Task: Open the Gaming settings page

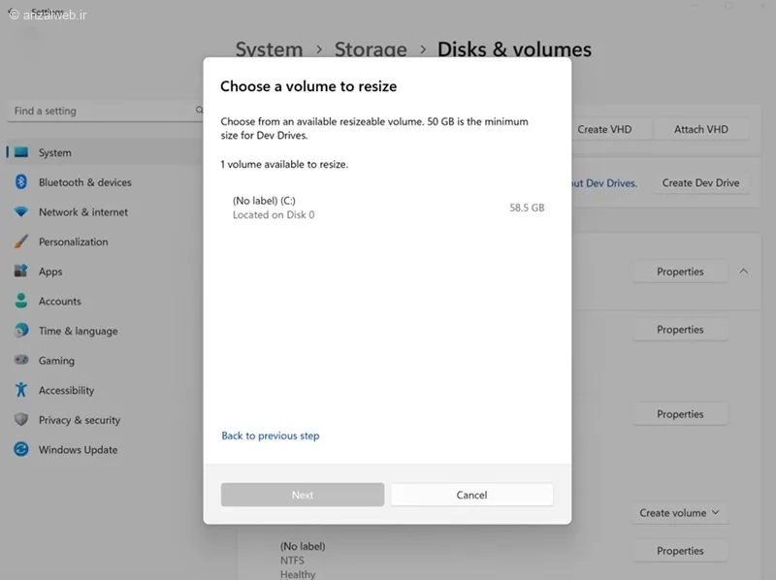Action: click(x=56, y=360)
